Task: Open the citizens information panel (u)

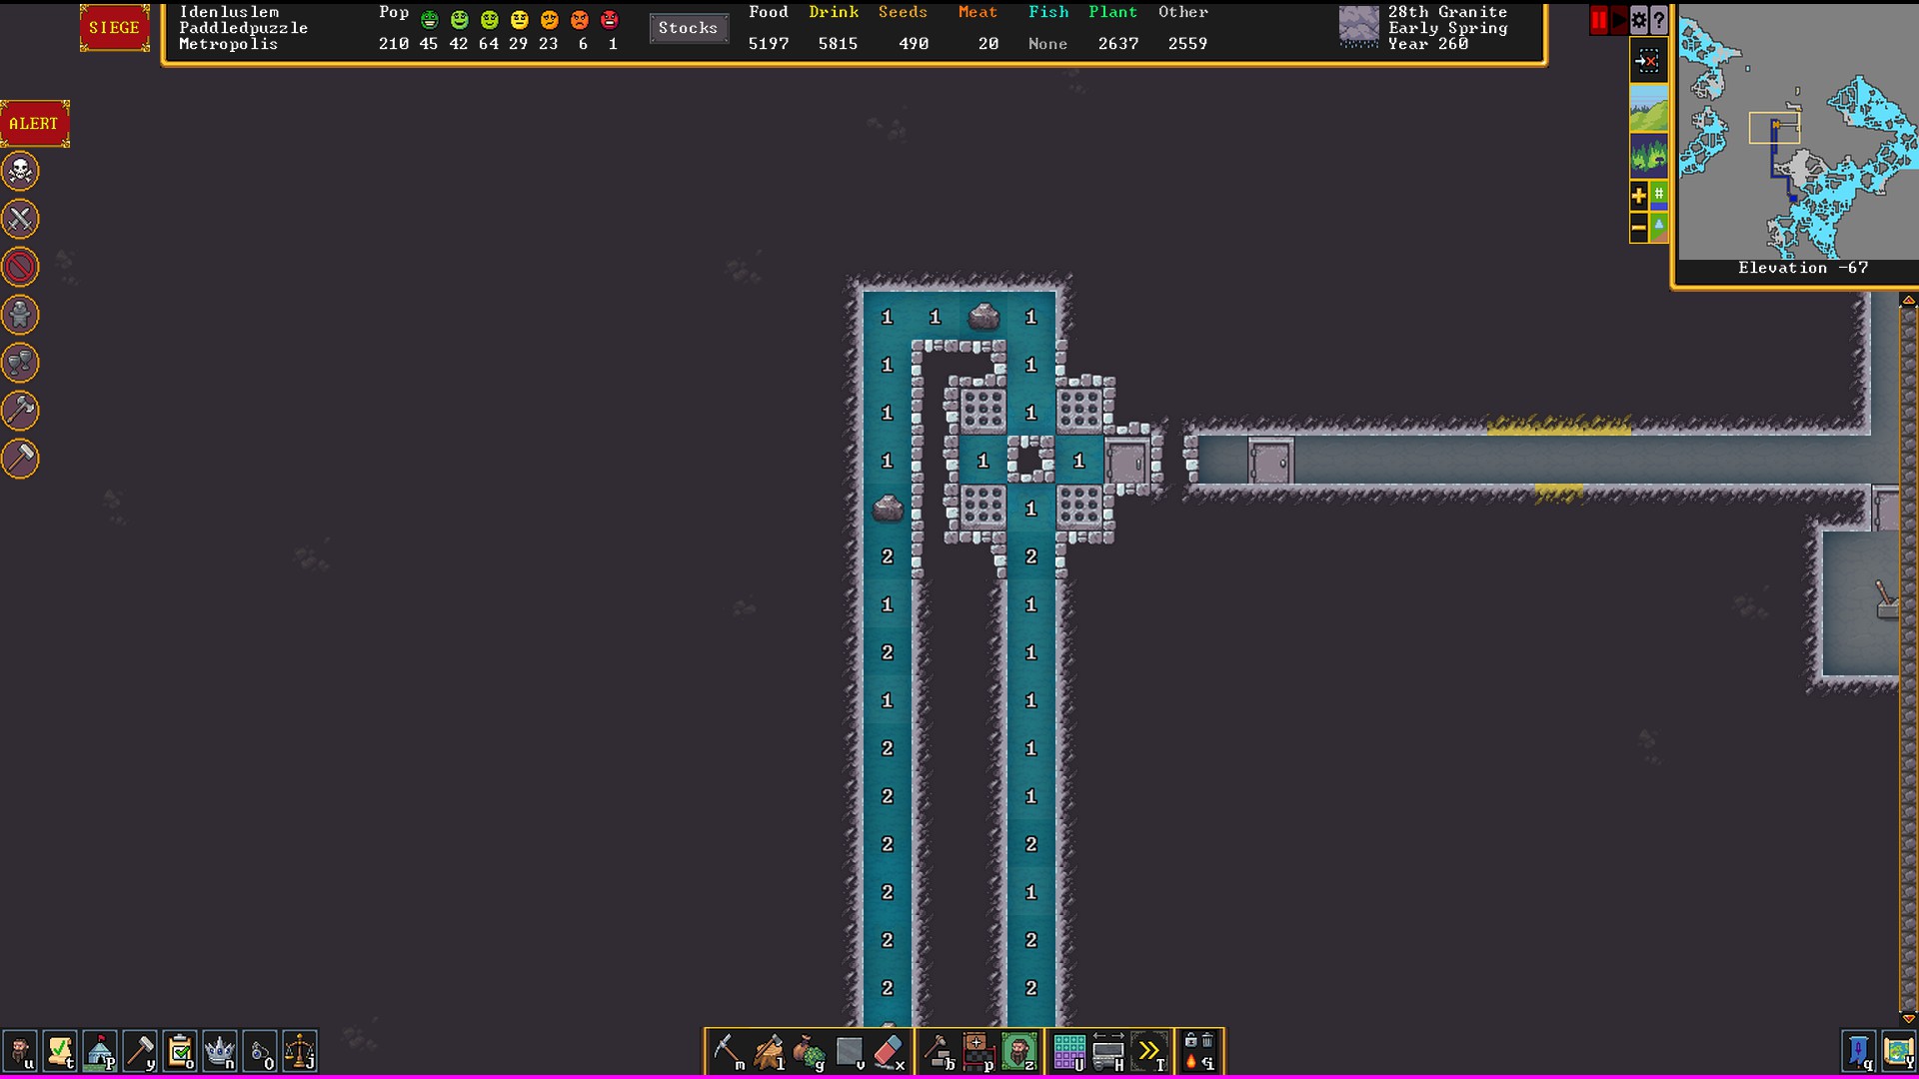Action: (x=20, y=1052)
